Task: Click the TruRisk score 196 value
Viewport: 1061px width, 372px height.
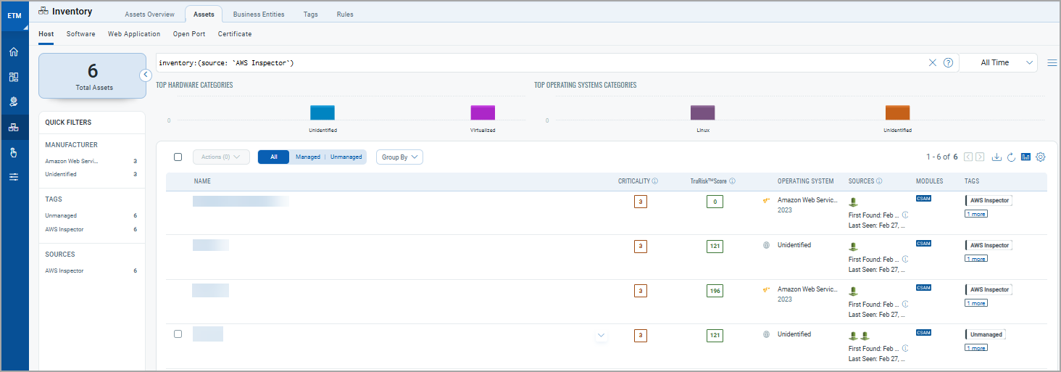Action: 715,291
